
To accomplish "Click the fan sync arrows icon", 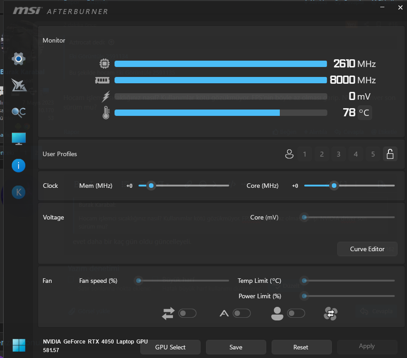I will [168, 313].
